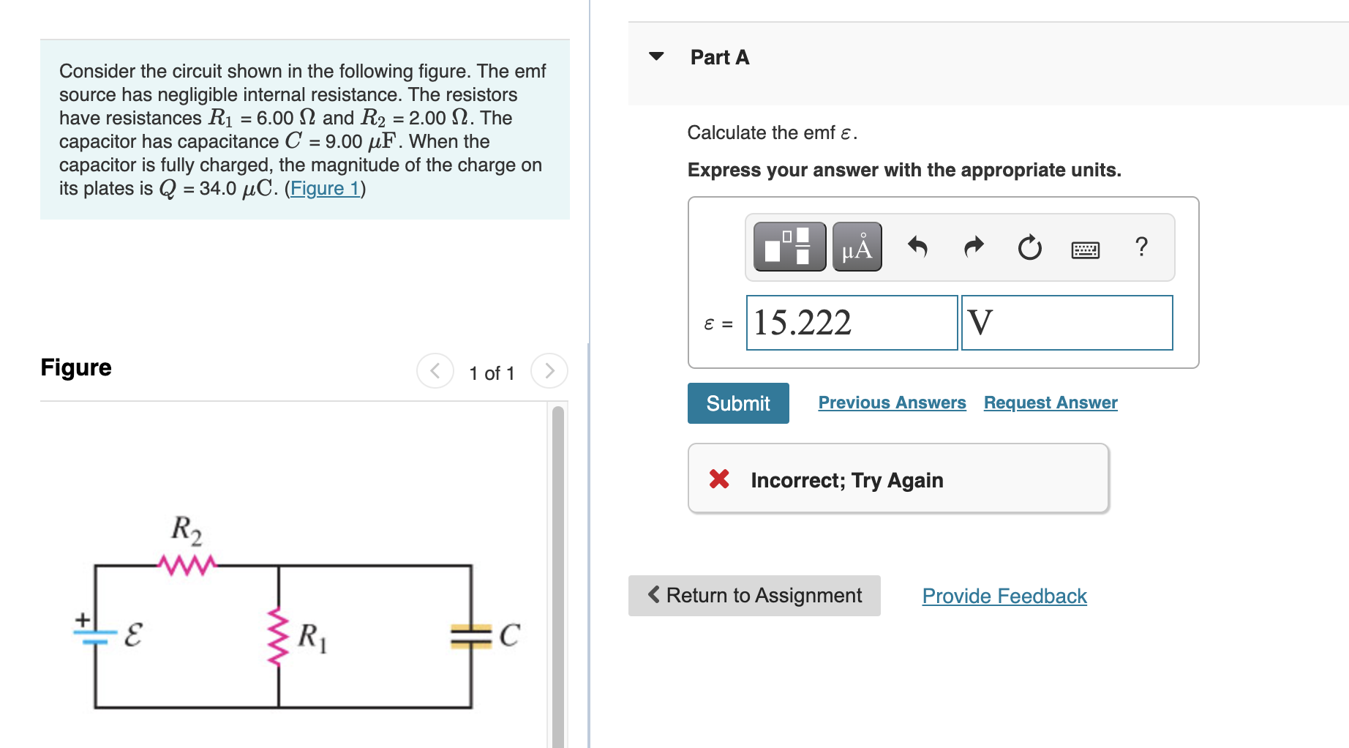Open Previous Answers link
Screen dimensions: 1349x748
892,403
